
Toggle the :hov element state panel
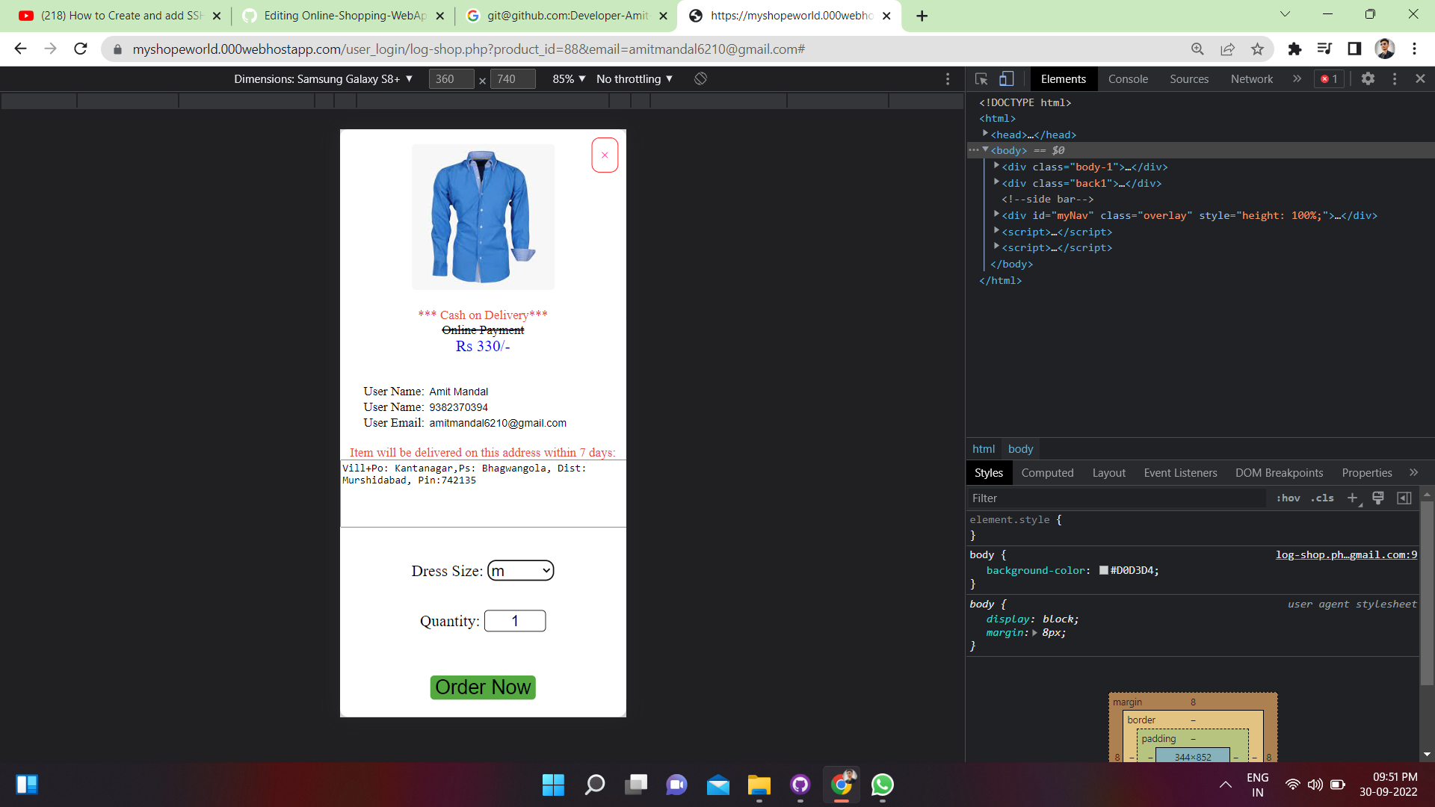pyautogui.click(x=1289, y=498)
